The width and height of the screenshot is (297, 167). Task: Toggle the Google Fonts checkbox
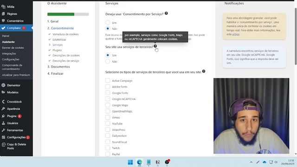tap(108, 93)
